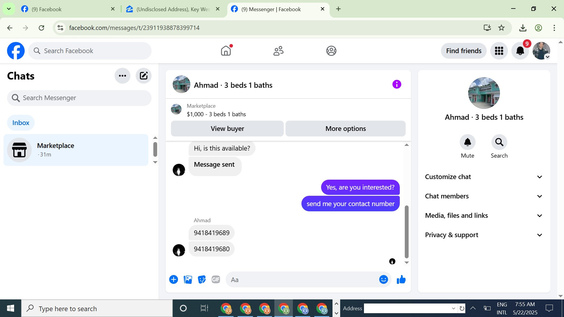This screenshot has height=317, width=564.
Task: Switch to the (9) Facebook tab
Action: pos(67,9)
